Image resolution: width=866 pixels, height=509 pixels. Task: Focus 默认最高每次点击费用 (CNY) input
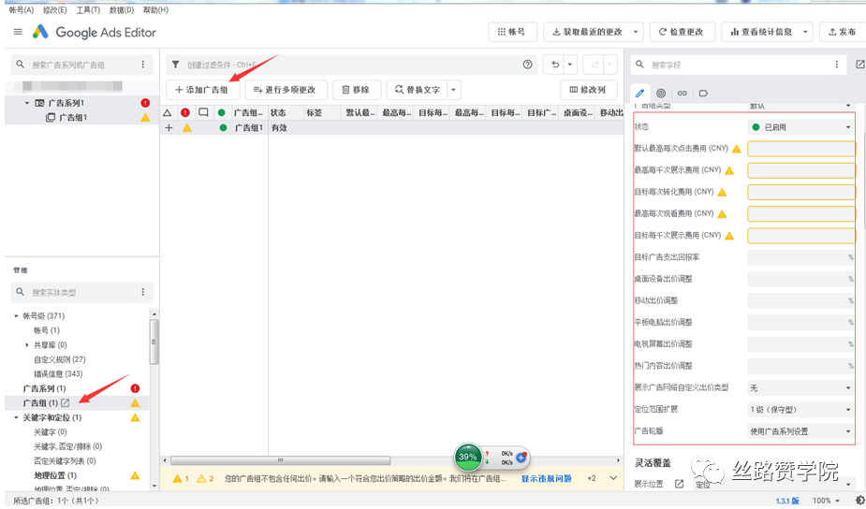800,149
